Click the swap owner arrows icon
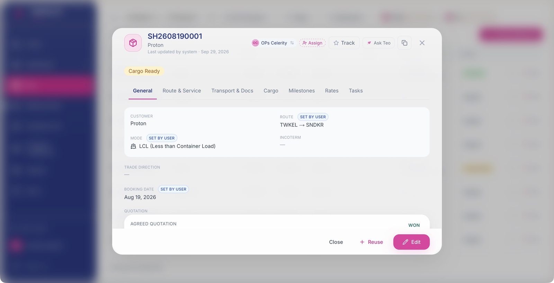Screen dimensions: 554x283 292,43
